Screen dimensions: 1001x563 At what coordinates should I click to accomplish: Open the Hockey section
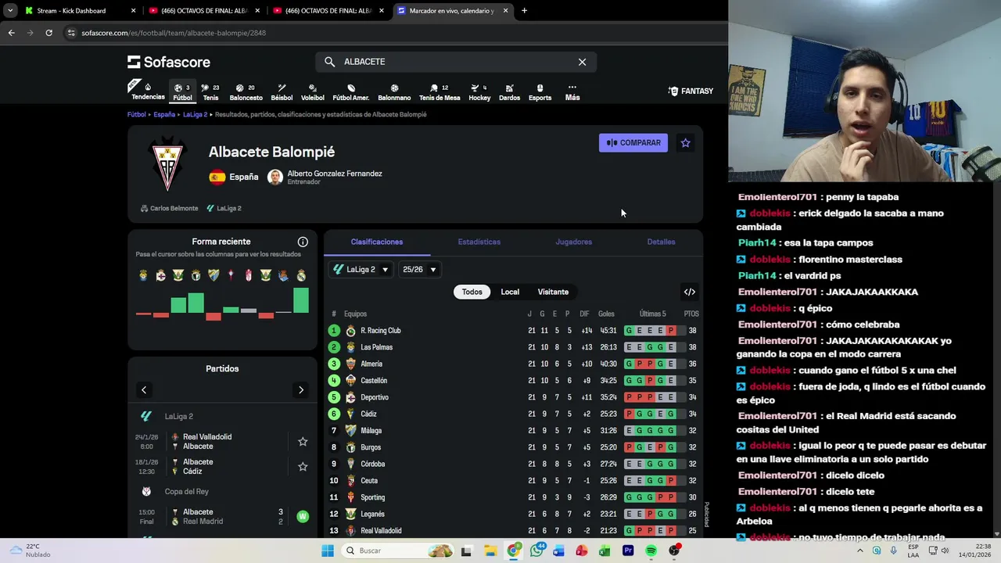point(479,92)
